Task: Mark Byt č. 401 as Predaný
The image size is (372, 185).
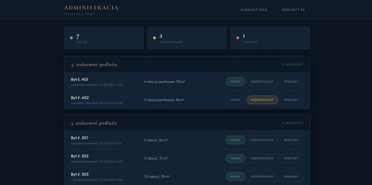Action: (x=291, y=82)
